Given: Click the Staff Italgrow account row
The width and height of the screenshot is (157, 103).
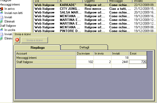Looking at the screenshot, I should (x=81, y=62).
